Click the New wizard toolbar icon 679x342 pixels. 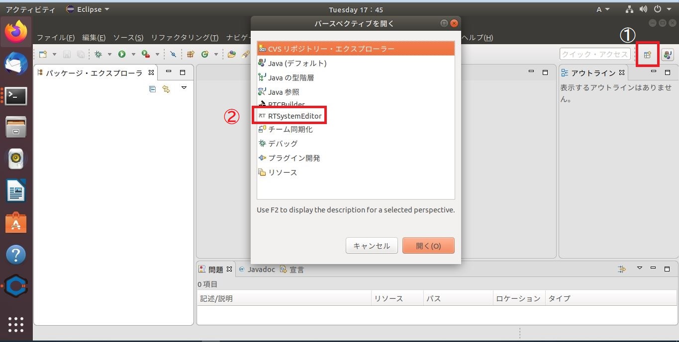tap(43, 54)
